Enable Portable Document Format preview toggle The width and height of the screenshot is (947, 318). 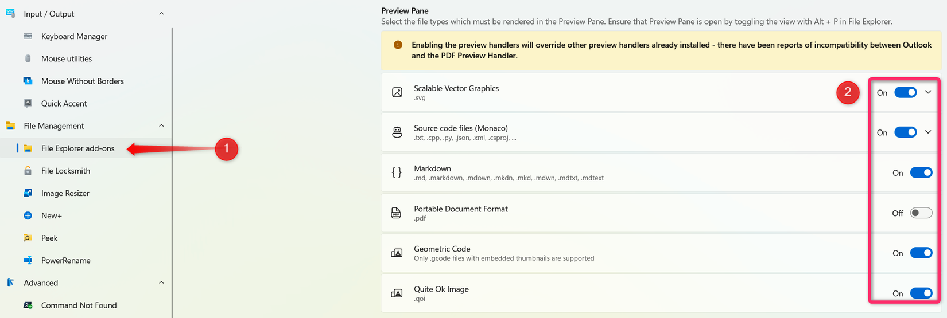pyautogui.click(x=921, y=213)
